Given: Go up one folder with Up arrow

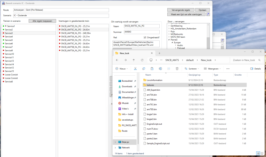Looking at the screenshot, I should (134, 60).
